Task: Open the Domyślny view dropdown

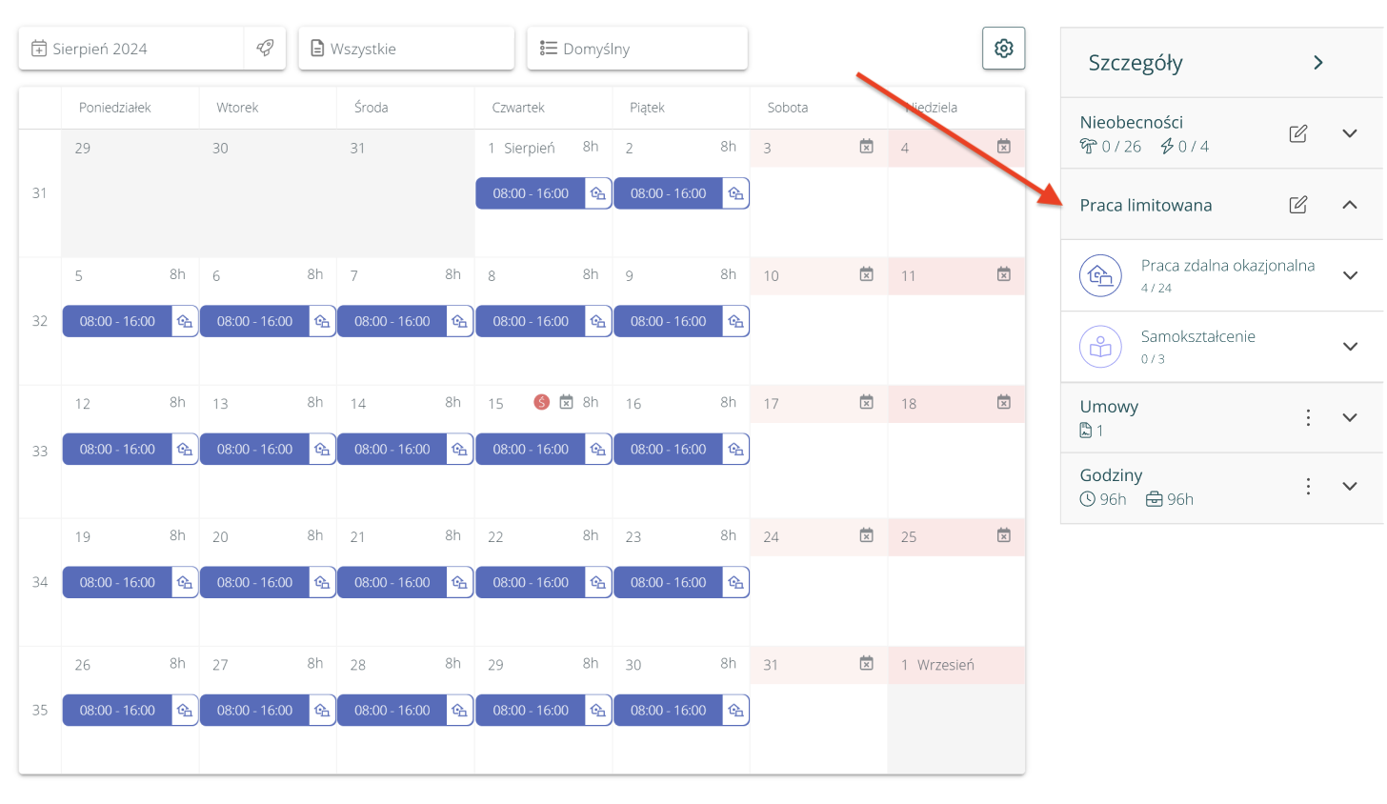Action: (636, 49)
